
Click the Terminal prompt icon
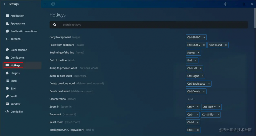[7, 39]
